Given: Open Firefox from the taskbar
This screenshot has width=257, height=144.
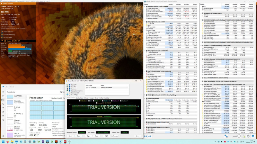Looking at the screenshot, I should (7, 141).
